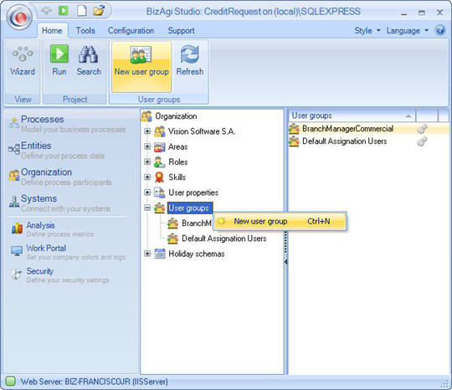
Task: Click the quick access new blank document icon
Action: click(x=81, y=11)
